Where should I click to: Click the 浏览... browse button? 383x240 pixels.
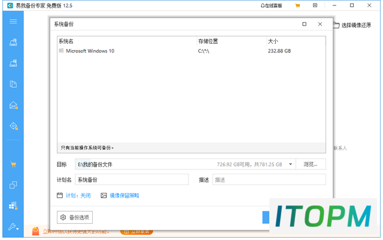click(311, 164)
